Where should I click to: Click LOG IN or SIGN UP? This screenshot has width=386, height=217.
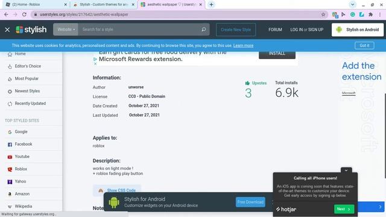click(x=306, y=30)
